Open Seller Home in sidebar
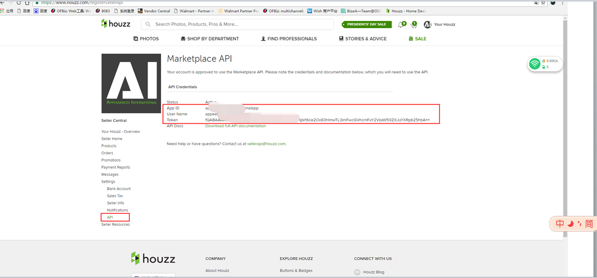 coord(112,139)
